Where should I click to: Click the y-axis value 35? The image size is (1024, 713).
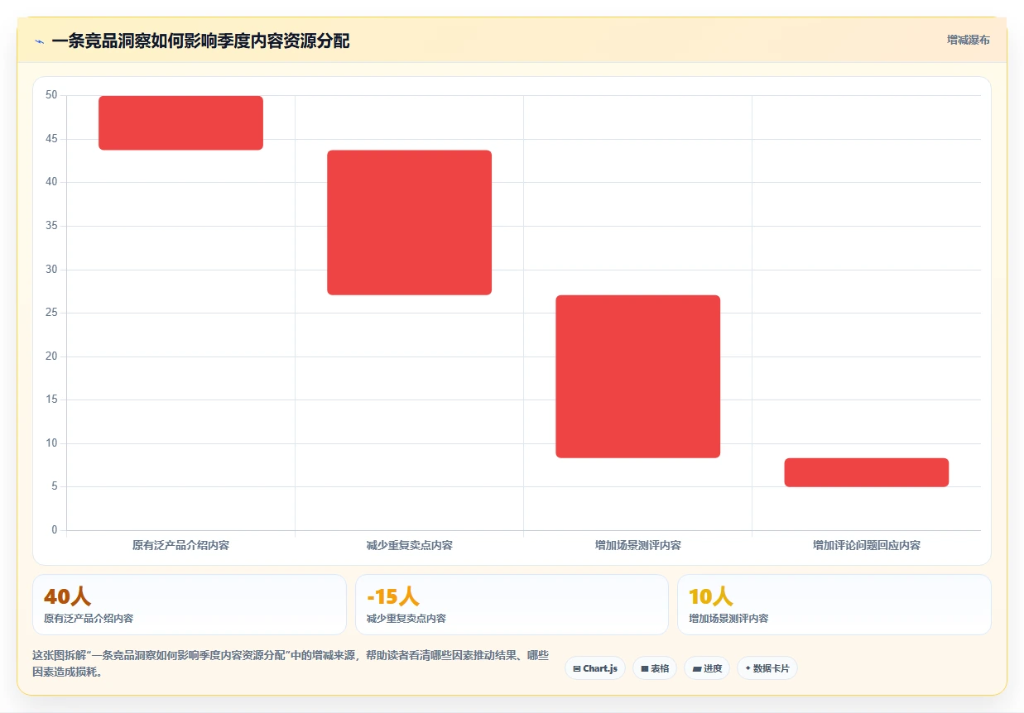(51, 226)
